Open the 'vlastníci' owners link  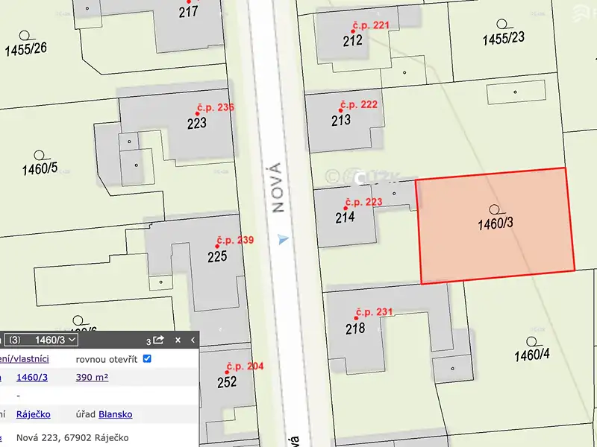25,359
